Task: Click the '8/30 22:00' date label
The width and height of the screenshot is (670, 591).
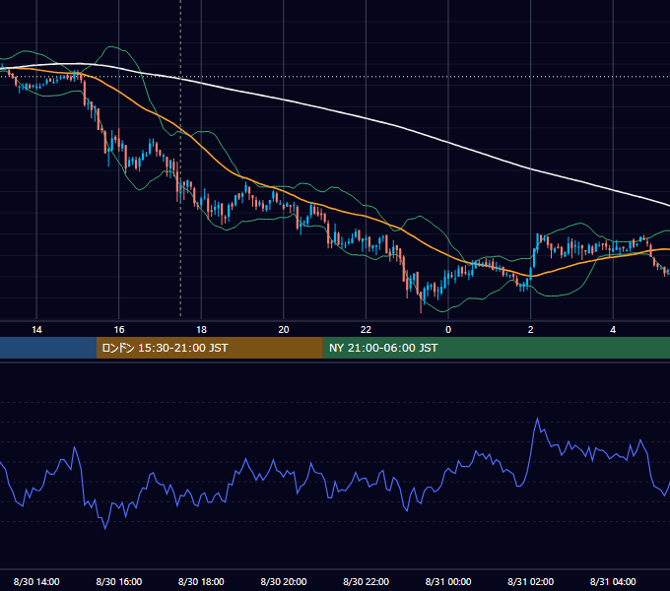Action: point(366,581)
